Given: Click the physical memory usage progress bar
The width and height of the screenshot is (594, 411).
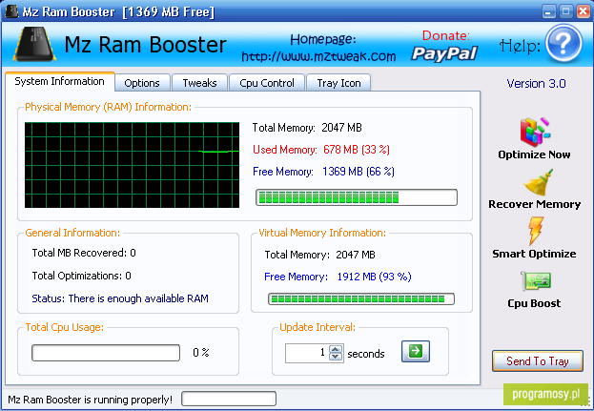Looking at the screenshot, I should tap(357, 197).
